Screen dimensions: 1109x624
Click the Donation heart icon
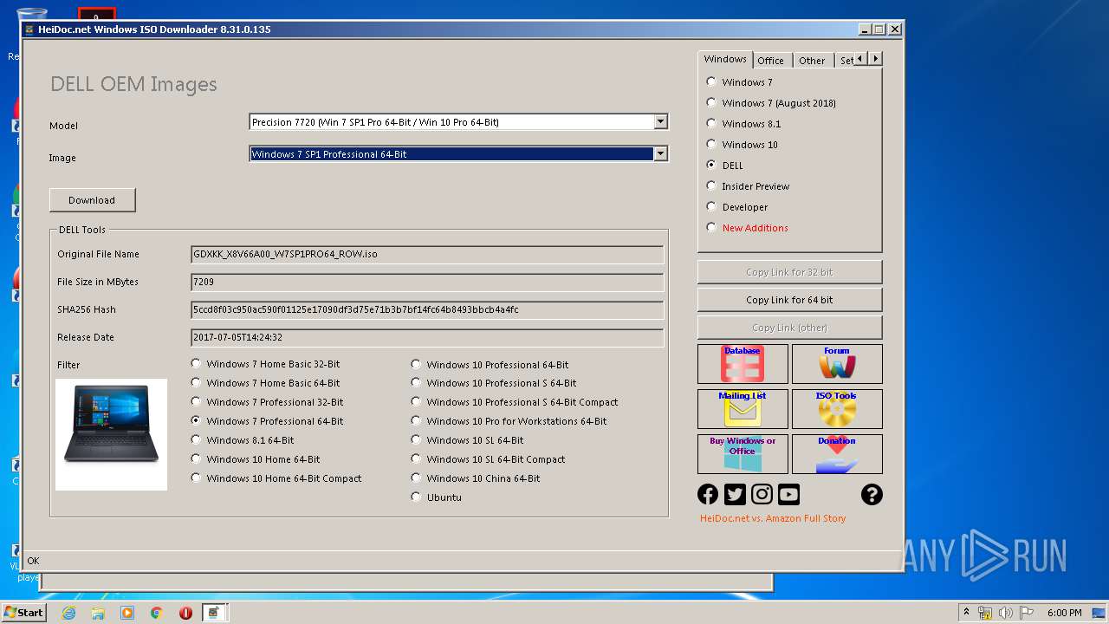[x=837, y=454]
